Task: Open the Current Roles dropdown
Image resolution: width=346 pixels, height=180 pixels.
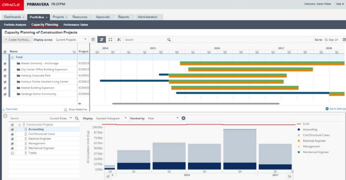Action: click(61, 118)
